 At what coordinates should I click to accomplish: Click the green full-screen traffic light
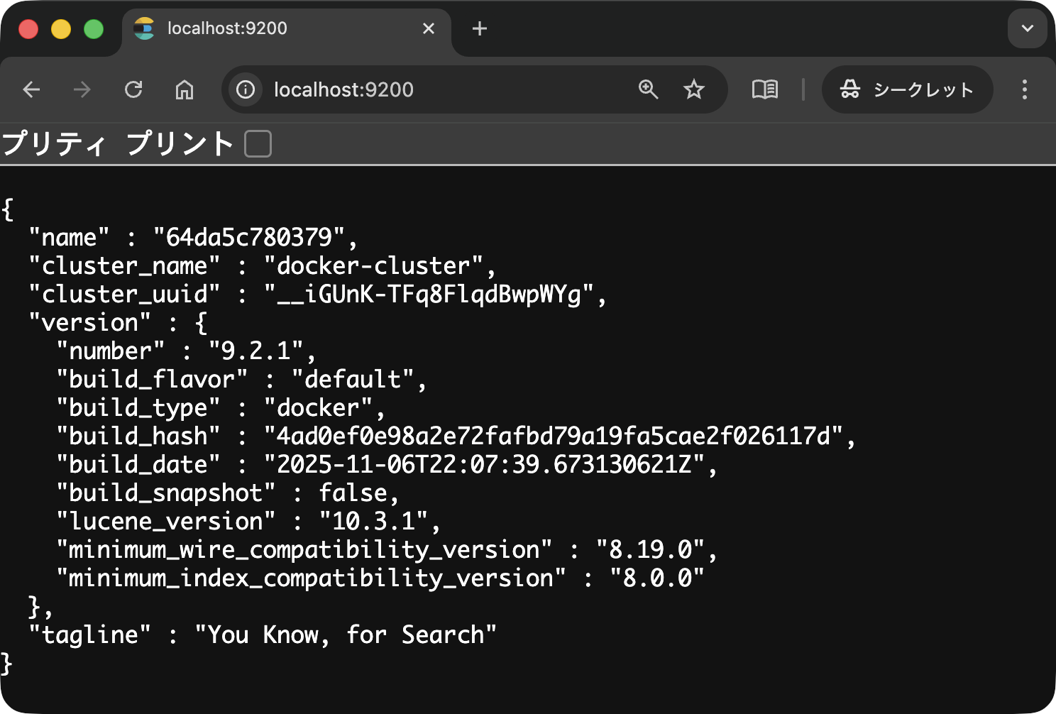coord(92,28)
